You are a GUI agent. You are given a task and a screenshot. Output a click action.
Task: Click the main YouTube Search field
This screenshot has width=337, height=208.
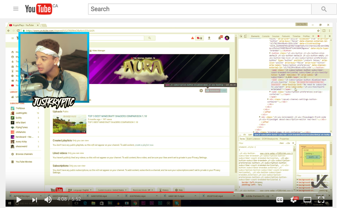200,9
